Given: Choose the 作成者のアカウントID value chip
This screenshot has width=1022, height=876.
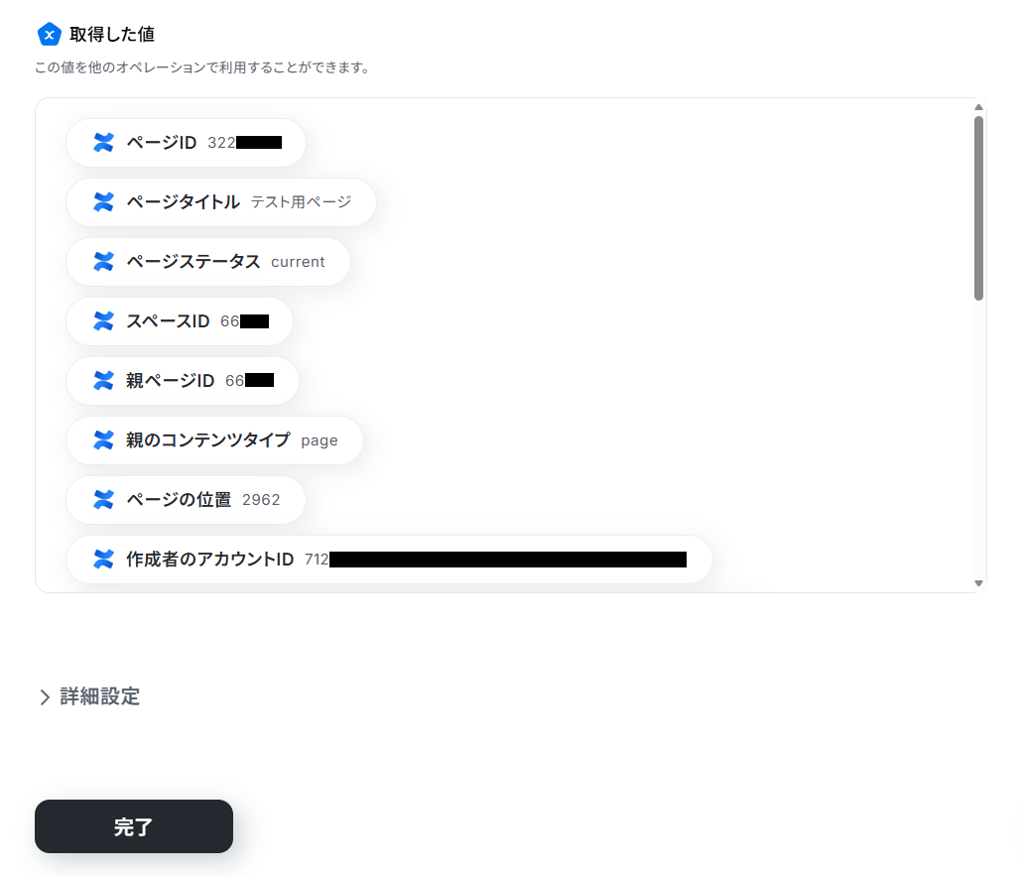Looking at the screenshot, I should [389, 560].
